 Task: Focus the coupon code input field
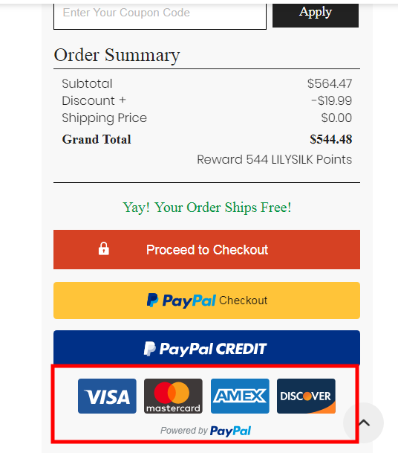160,15
